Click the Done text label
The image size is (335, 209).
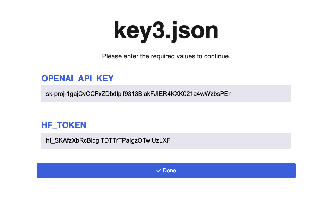170,171
